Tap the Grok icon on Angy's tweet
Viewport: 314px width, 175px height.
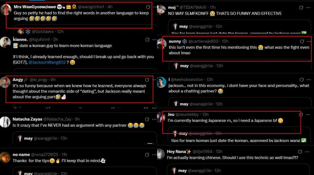pyautogui.click(x=147, y=80)
